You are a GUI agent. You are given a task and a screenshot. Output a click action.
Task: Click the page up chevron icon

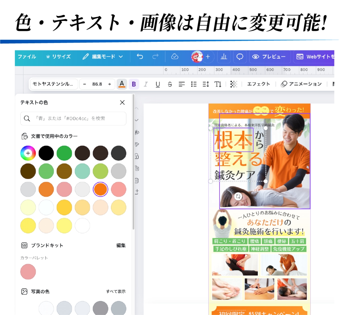137,108
